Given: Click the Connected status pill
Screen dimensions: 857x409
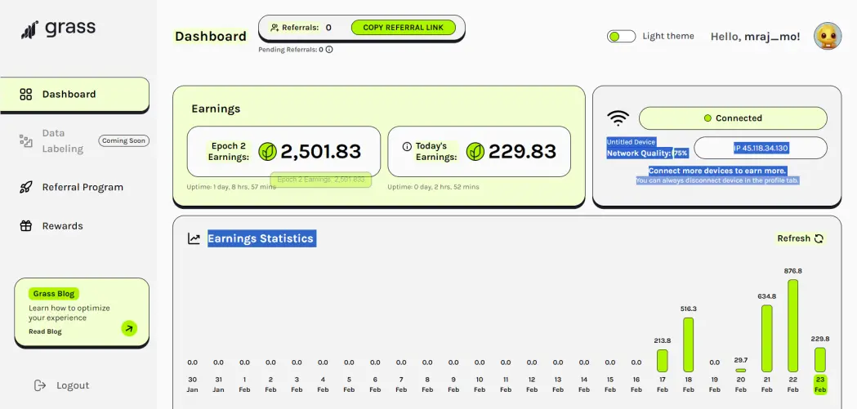Looking at the screenshot, I should click(x=733, y=118).
